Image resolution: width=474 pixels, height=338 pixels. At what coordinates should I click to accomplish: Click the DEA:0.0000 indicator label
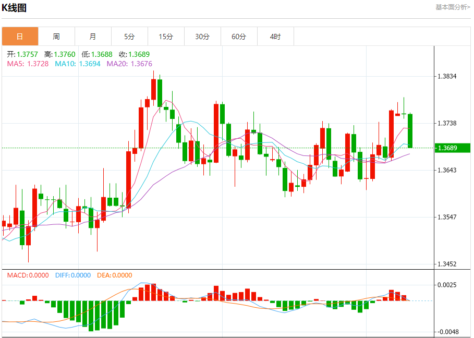115,275
